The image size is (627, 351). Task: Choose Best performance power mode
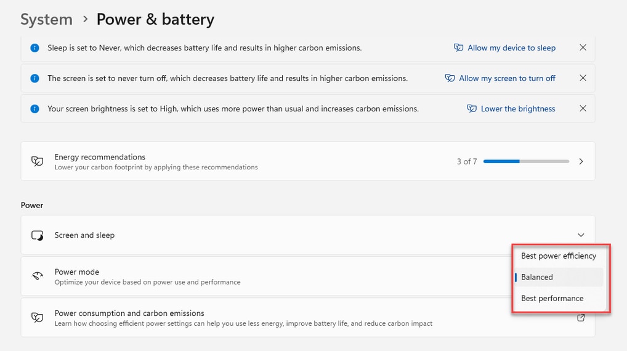(559, 298)
